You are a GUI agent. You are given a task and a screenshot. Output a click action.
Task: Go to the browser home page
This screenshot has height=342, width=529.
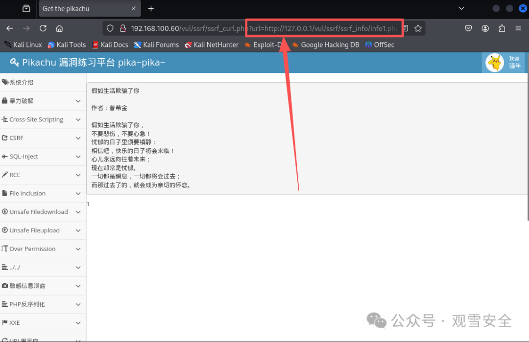click(59, 28)
